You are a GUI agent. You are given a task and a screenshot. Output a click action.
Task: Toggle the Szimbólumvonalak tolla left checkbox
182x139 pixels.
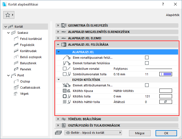click(65, 74)
